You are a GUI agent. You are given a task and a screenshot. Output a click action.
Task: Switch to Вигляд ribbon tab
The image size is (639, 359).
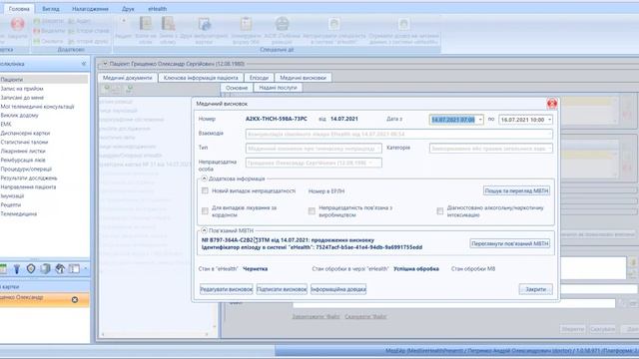click(51, 9)
